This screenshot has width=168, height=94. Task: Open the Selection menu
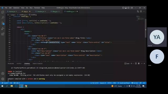[x=16, y=8]
